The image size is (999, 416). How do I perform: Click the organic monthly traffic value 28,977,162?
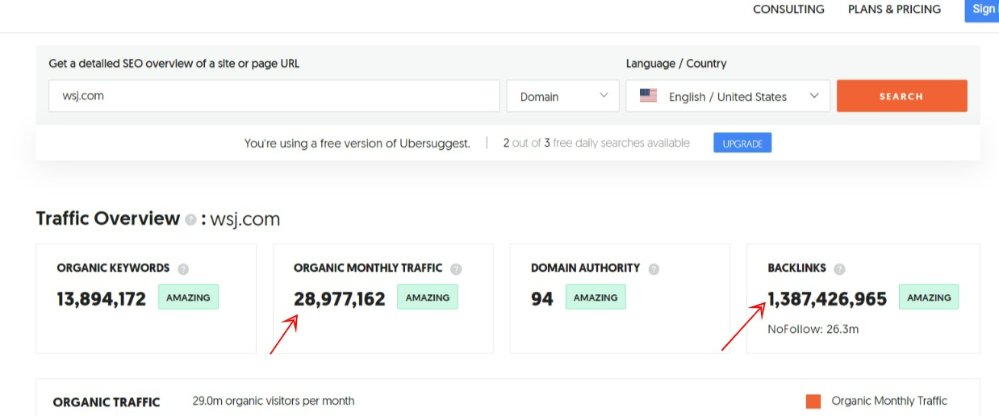coord(340,299)
